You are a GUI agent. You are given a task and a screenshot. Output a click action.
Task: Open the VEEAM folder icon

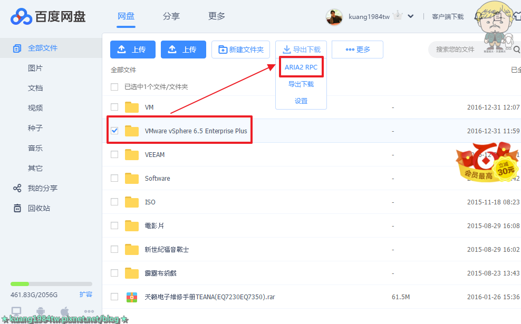132,155
